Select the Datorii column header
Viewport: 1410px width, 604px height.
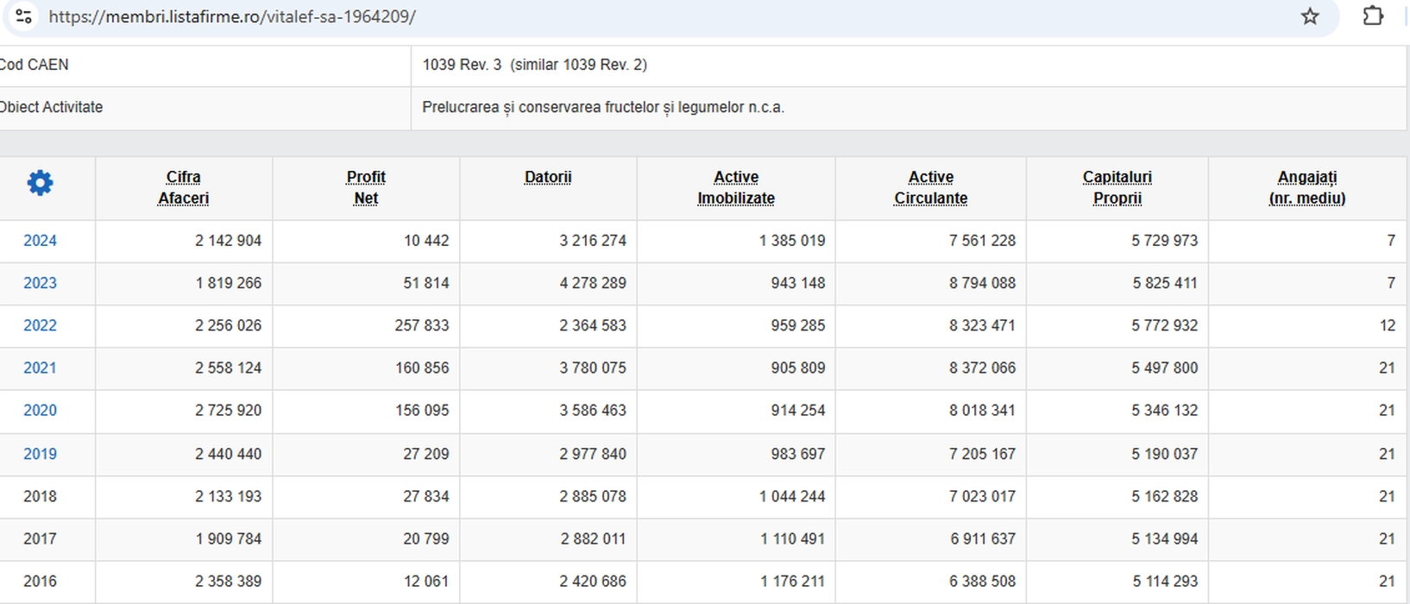548,177
